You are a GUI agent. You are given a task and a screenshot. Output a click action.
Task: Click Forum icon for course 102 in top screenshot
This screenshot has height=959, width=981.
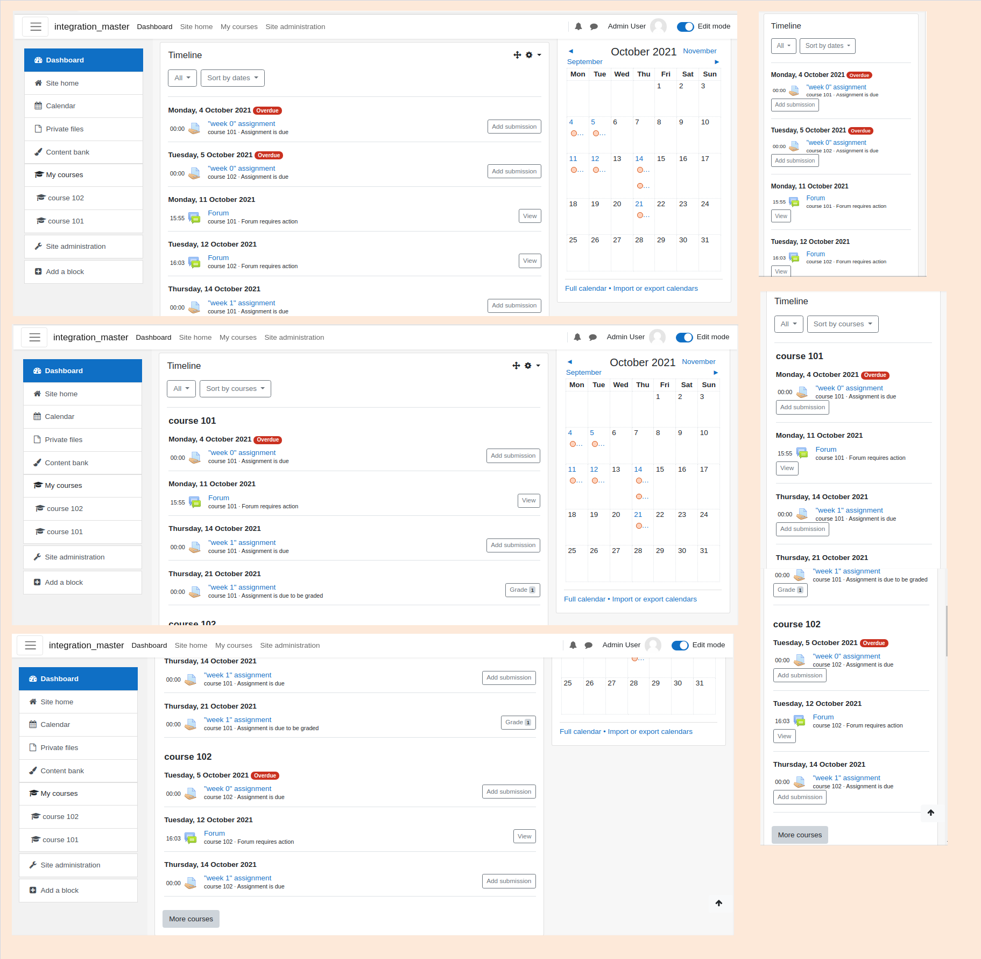pos(194,263)
